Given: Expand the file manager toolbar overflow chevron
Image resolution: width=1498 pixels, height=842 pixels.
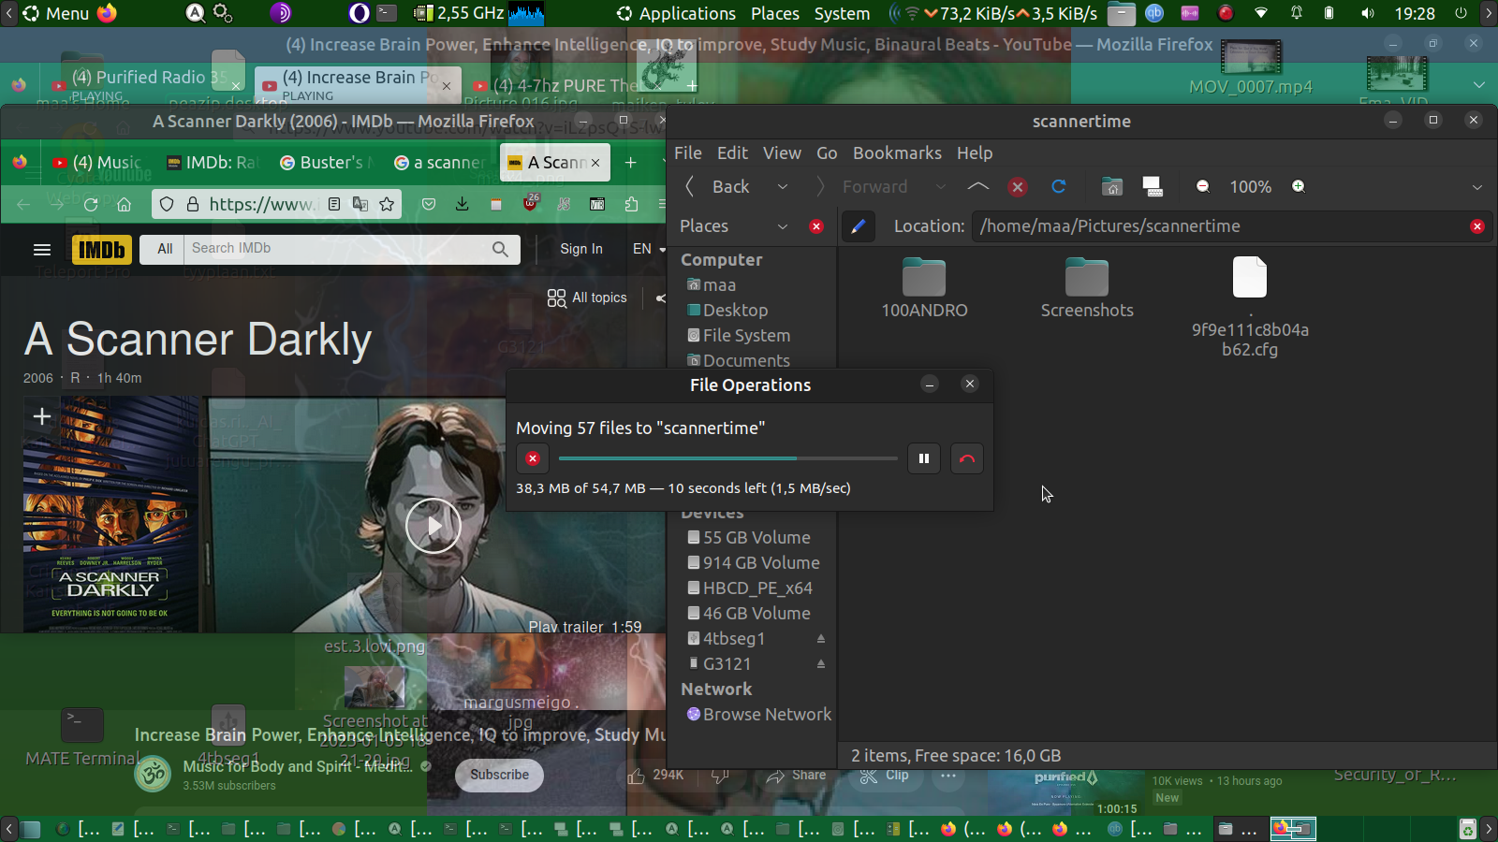Looking at the screenshot, I should coord(1477,187).
